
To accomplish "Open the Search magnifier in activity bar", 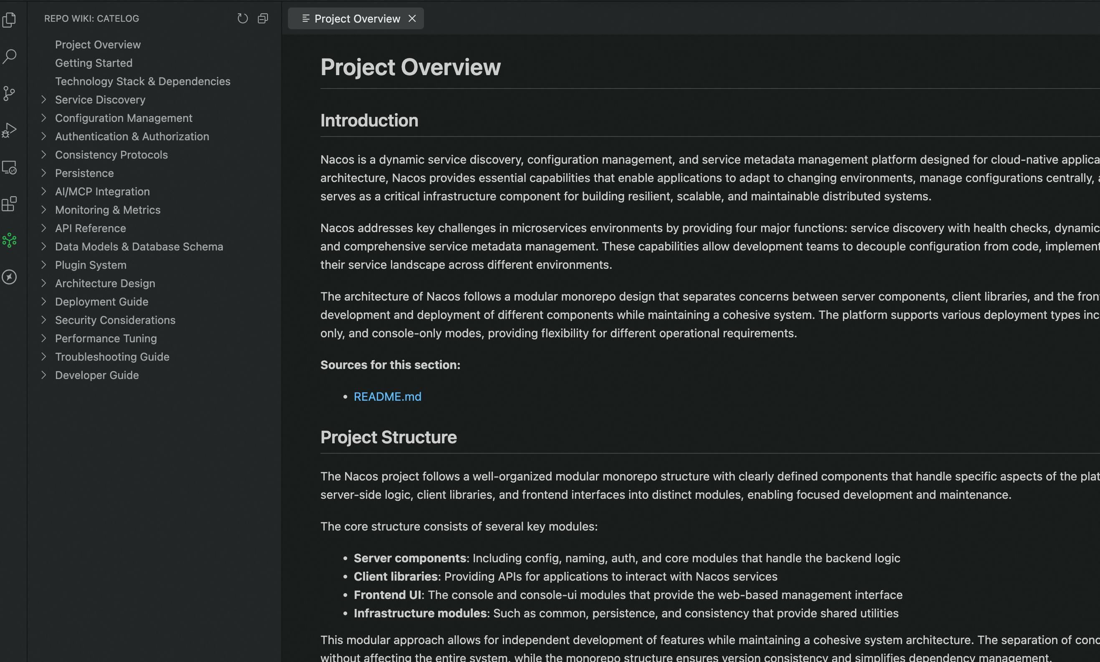I will pos(9,56).
